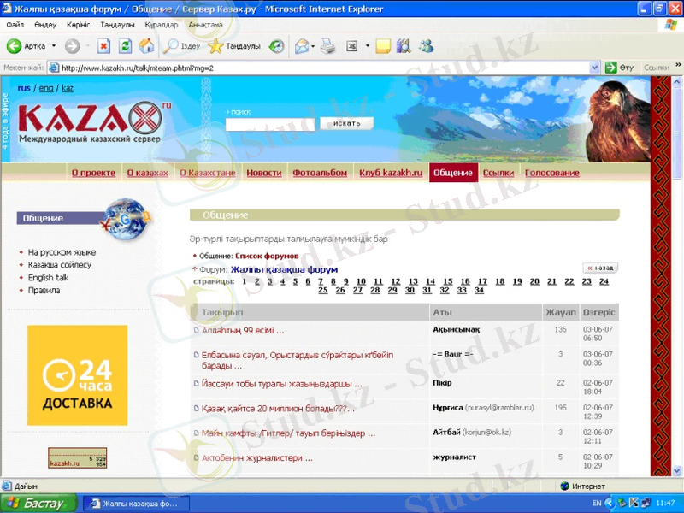Open the Ссылки navigation tab
The width and height of the screenshot is (684, 513).
click(x=498, y=173)
